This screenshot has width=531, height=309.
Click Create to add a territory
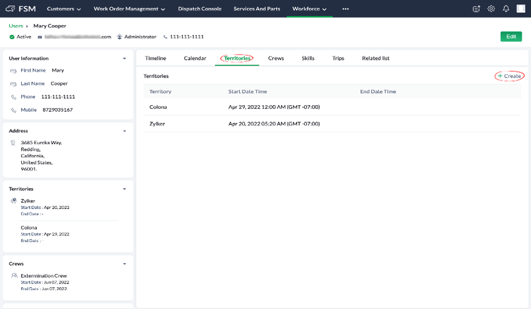click(510, 76)
